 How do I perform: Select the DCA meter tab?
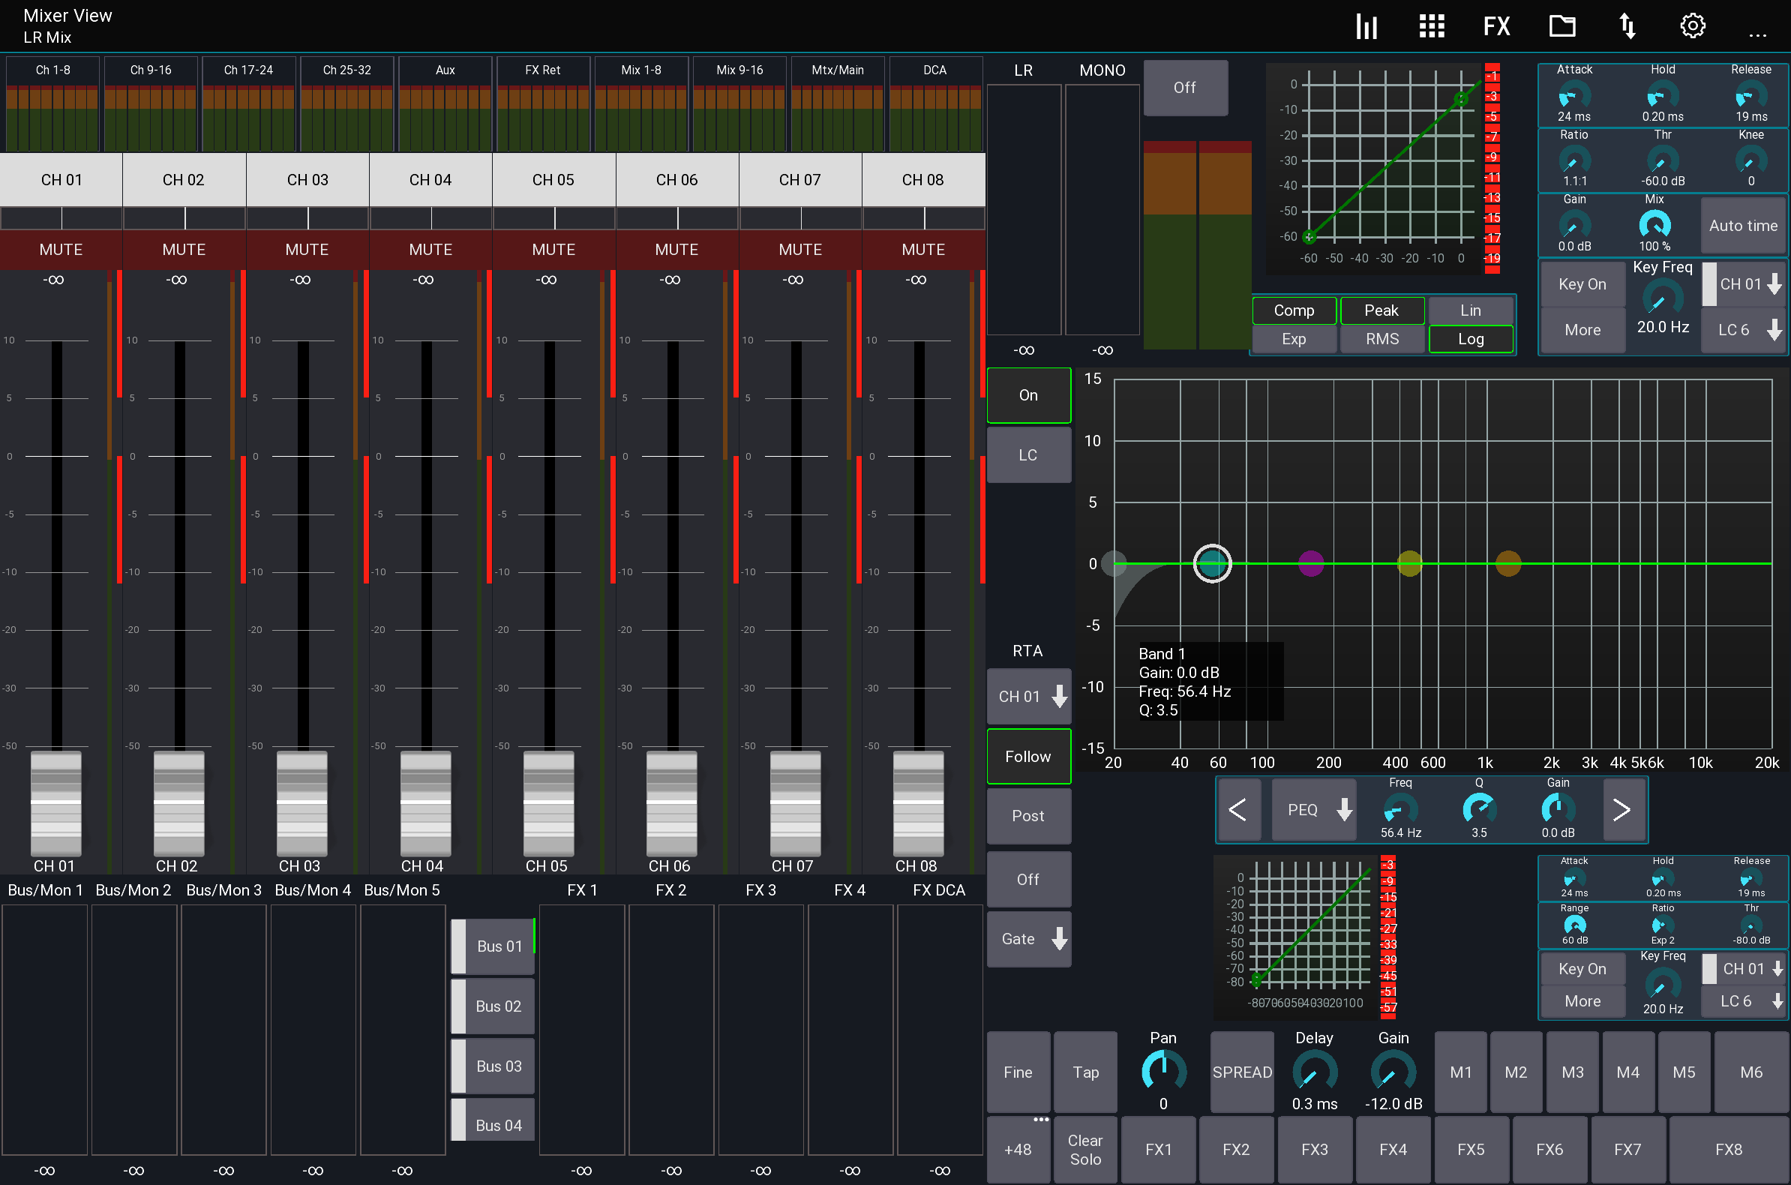coord(934,70)
